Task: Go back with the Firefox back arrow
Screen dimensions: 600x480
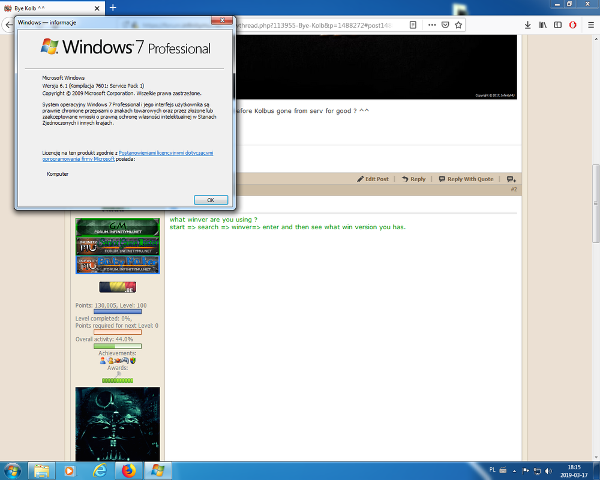Action: coord(8,25)
